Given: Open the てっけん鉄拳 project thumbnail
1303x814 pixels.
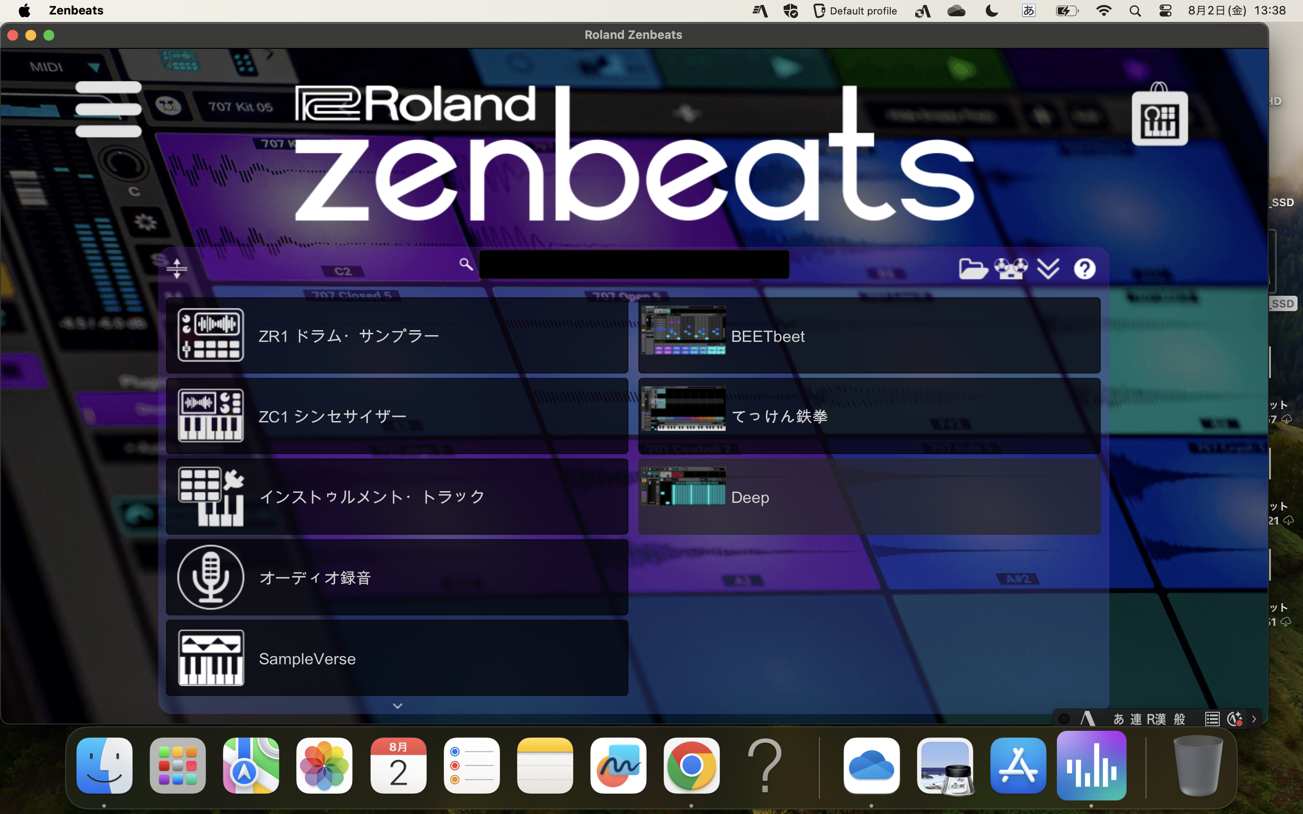Looking at the screenshot, I should tap(683, 409).
